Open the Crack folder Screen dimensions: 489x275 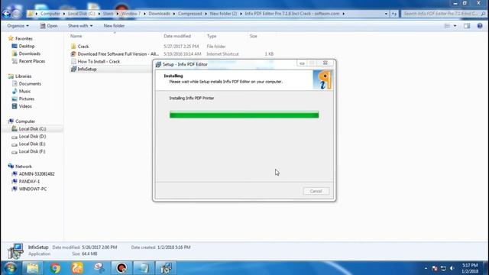pos(83,47)
